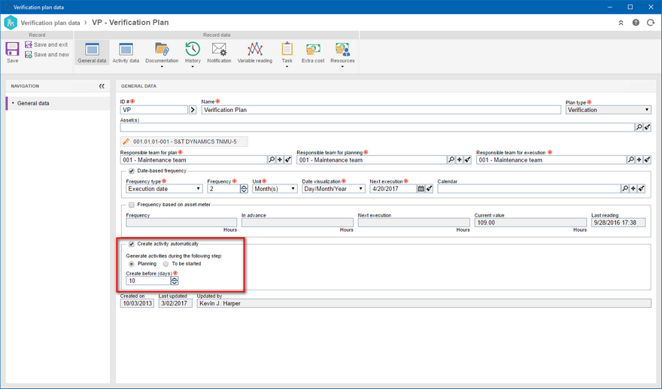Clear the Next execution date

pos(429,189)
